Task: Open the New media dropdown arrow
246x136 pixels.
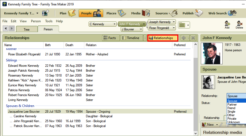Action: click(217, 125)
